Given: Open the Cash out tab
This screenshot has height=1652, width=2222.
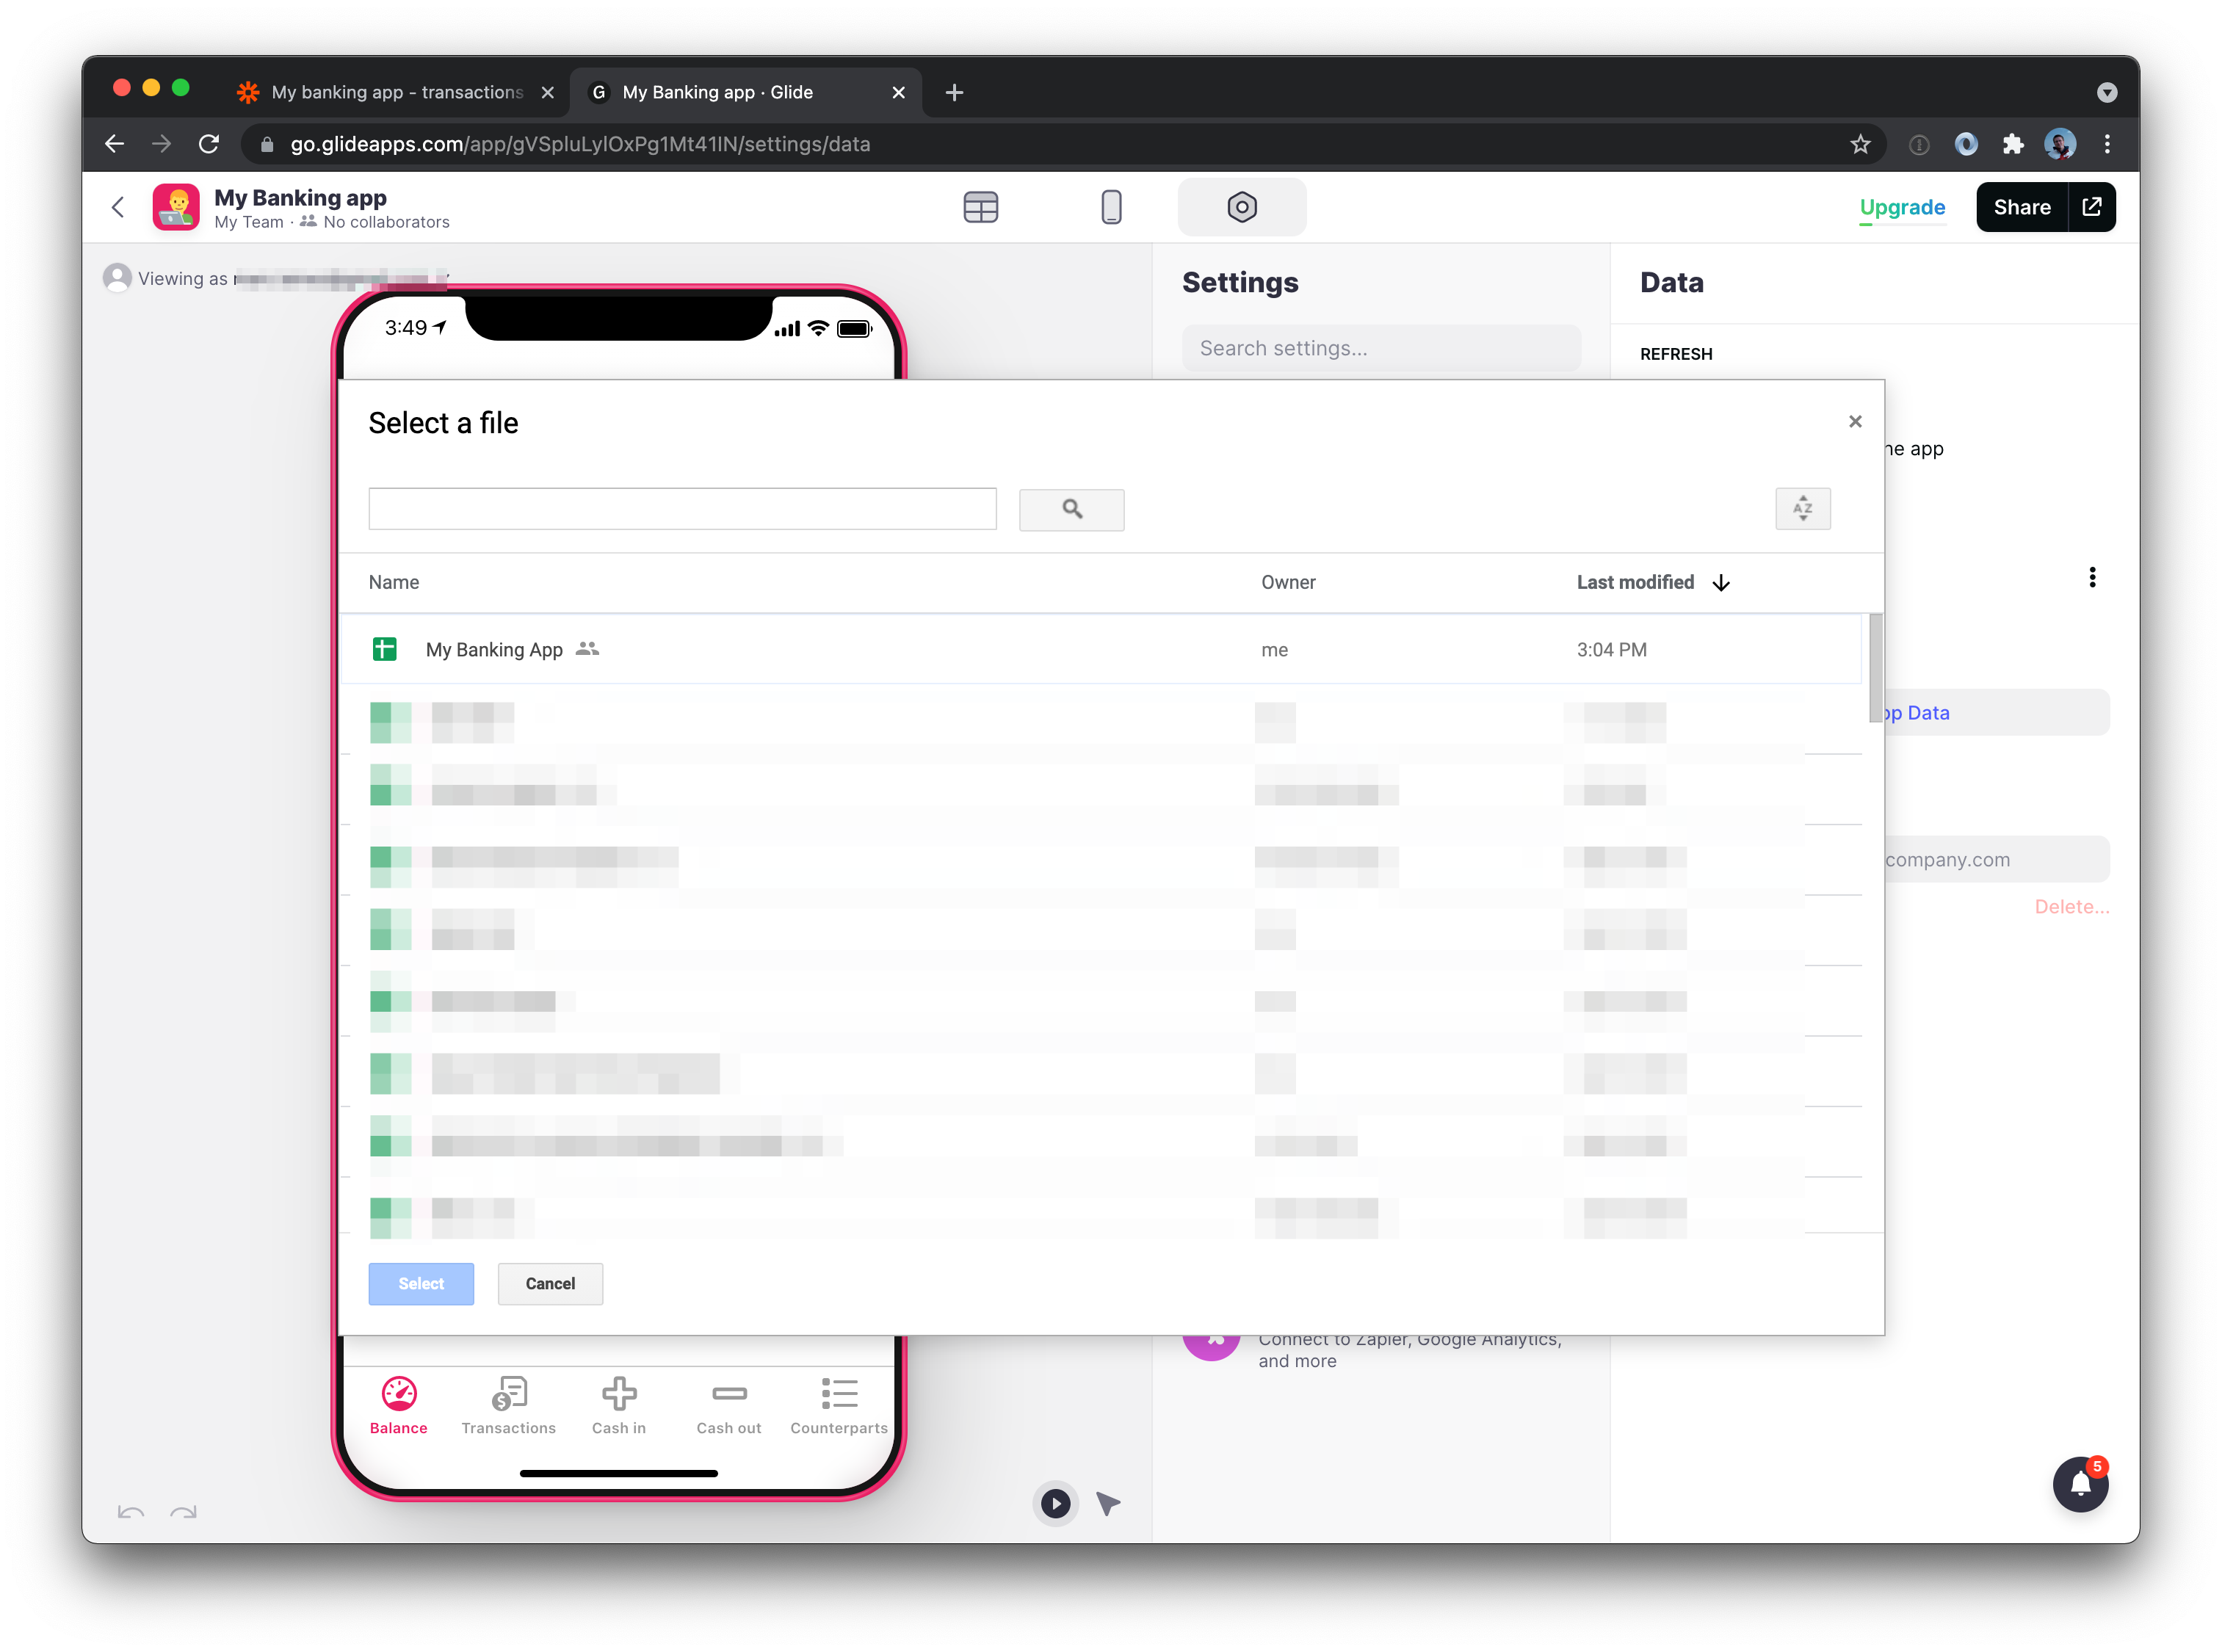Looking at the screenshot, I should point(728,1405).
